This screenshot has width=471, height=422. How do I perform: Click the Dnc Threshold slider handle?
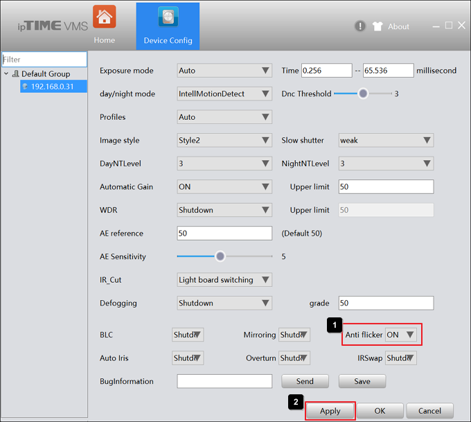363,94
